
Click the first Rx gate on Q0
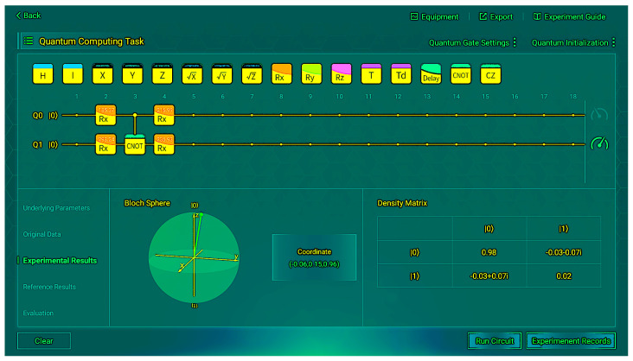click(x=105, y=115)
